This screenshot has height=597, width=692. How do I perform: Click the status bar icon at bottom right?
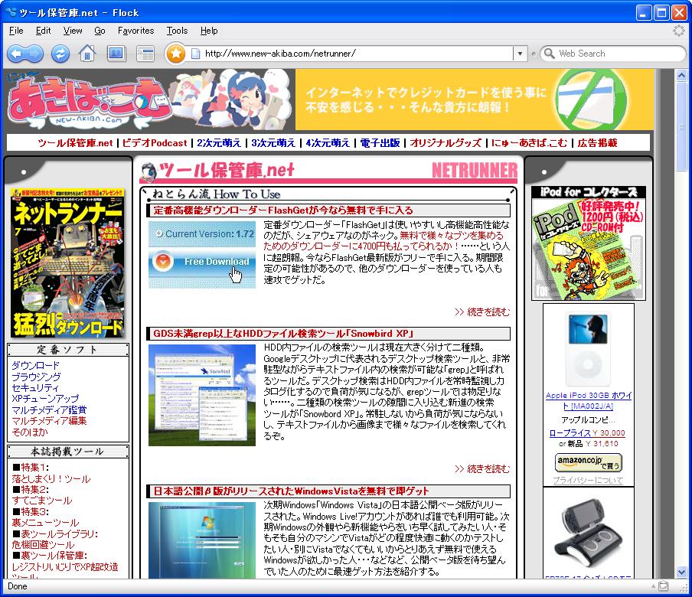[664, 586]
